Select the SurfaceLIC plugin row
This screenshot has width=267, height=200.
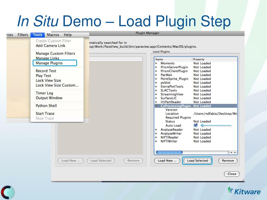point(196,98)
